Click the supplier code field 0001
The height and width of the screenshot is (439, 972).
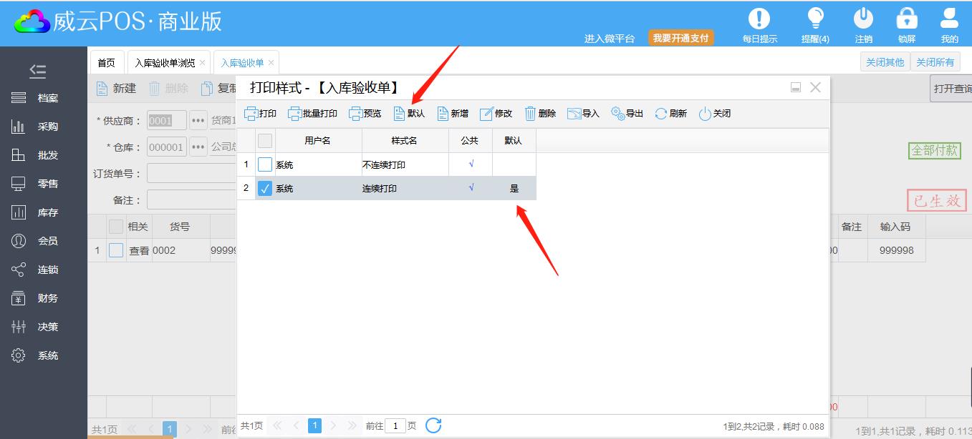point(167,120)
